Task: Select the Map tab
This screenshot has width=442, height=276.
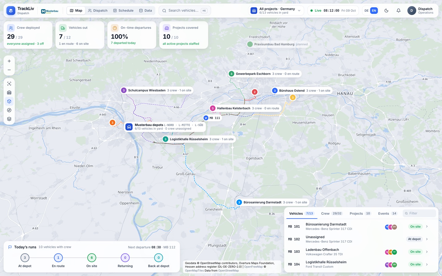Action: pos(76,10)
